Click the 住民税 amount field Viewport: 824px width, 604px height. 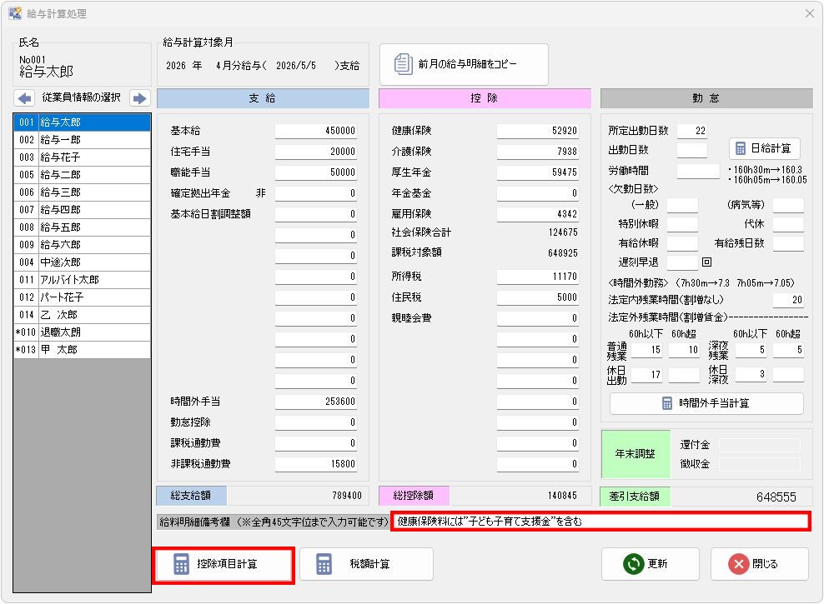click(x=538, y=297)
